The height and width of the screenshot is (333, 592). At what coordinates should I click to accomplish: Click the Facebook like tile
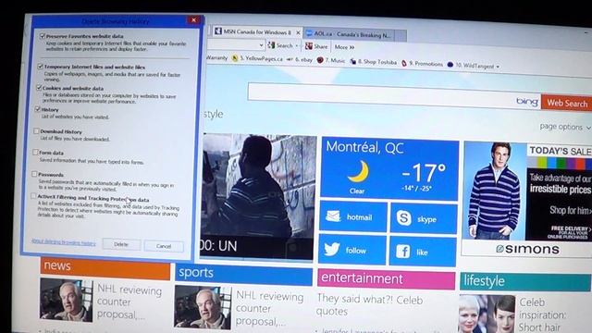point(423,252)
